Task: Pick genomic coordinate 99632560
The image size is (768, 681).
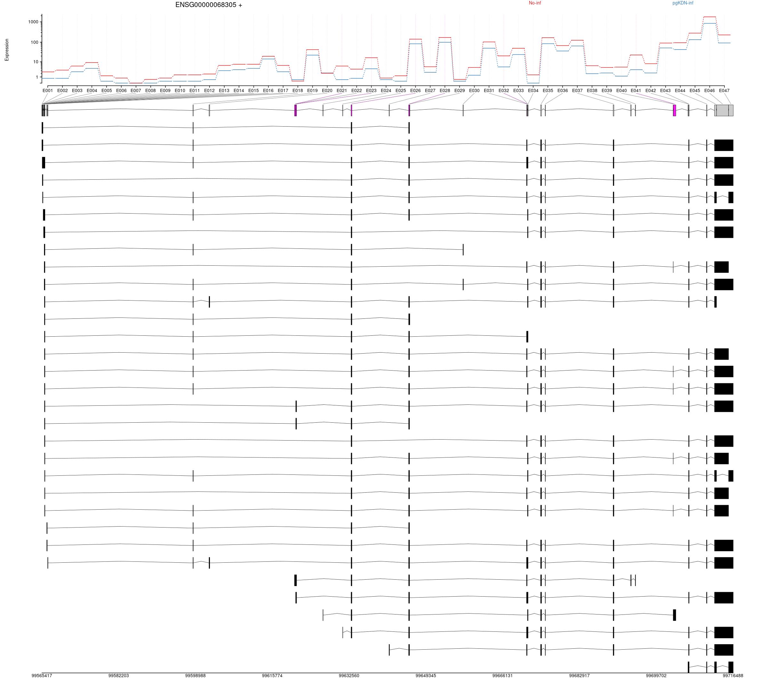Action: [349, 676]
